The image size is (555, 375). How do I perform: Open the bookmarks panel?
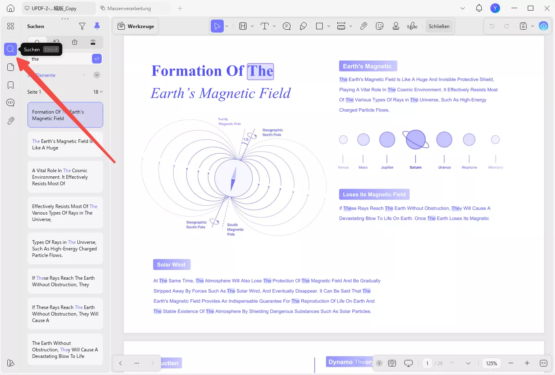click(11, 85)
